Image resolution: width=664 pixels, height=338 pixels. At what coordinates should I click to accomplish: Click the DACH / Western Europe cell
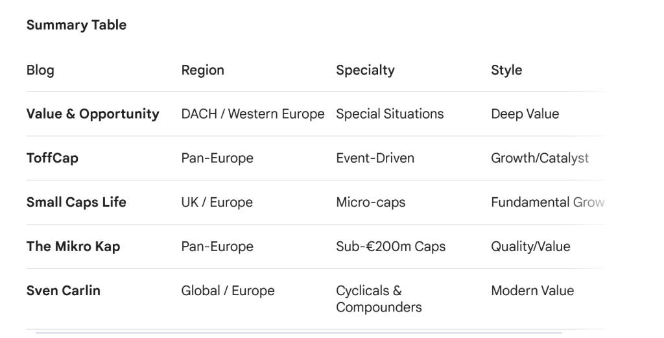point(252,114)
